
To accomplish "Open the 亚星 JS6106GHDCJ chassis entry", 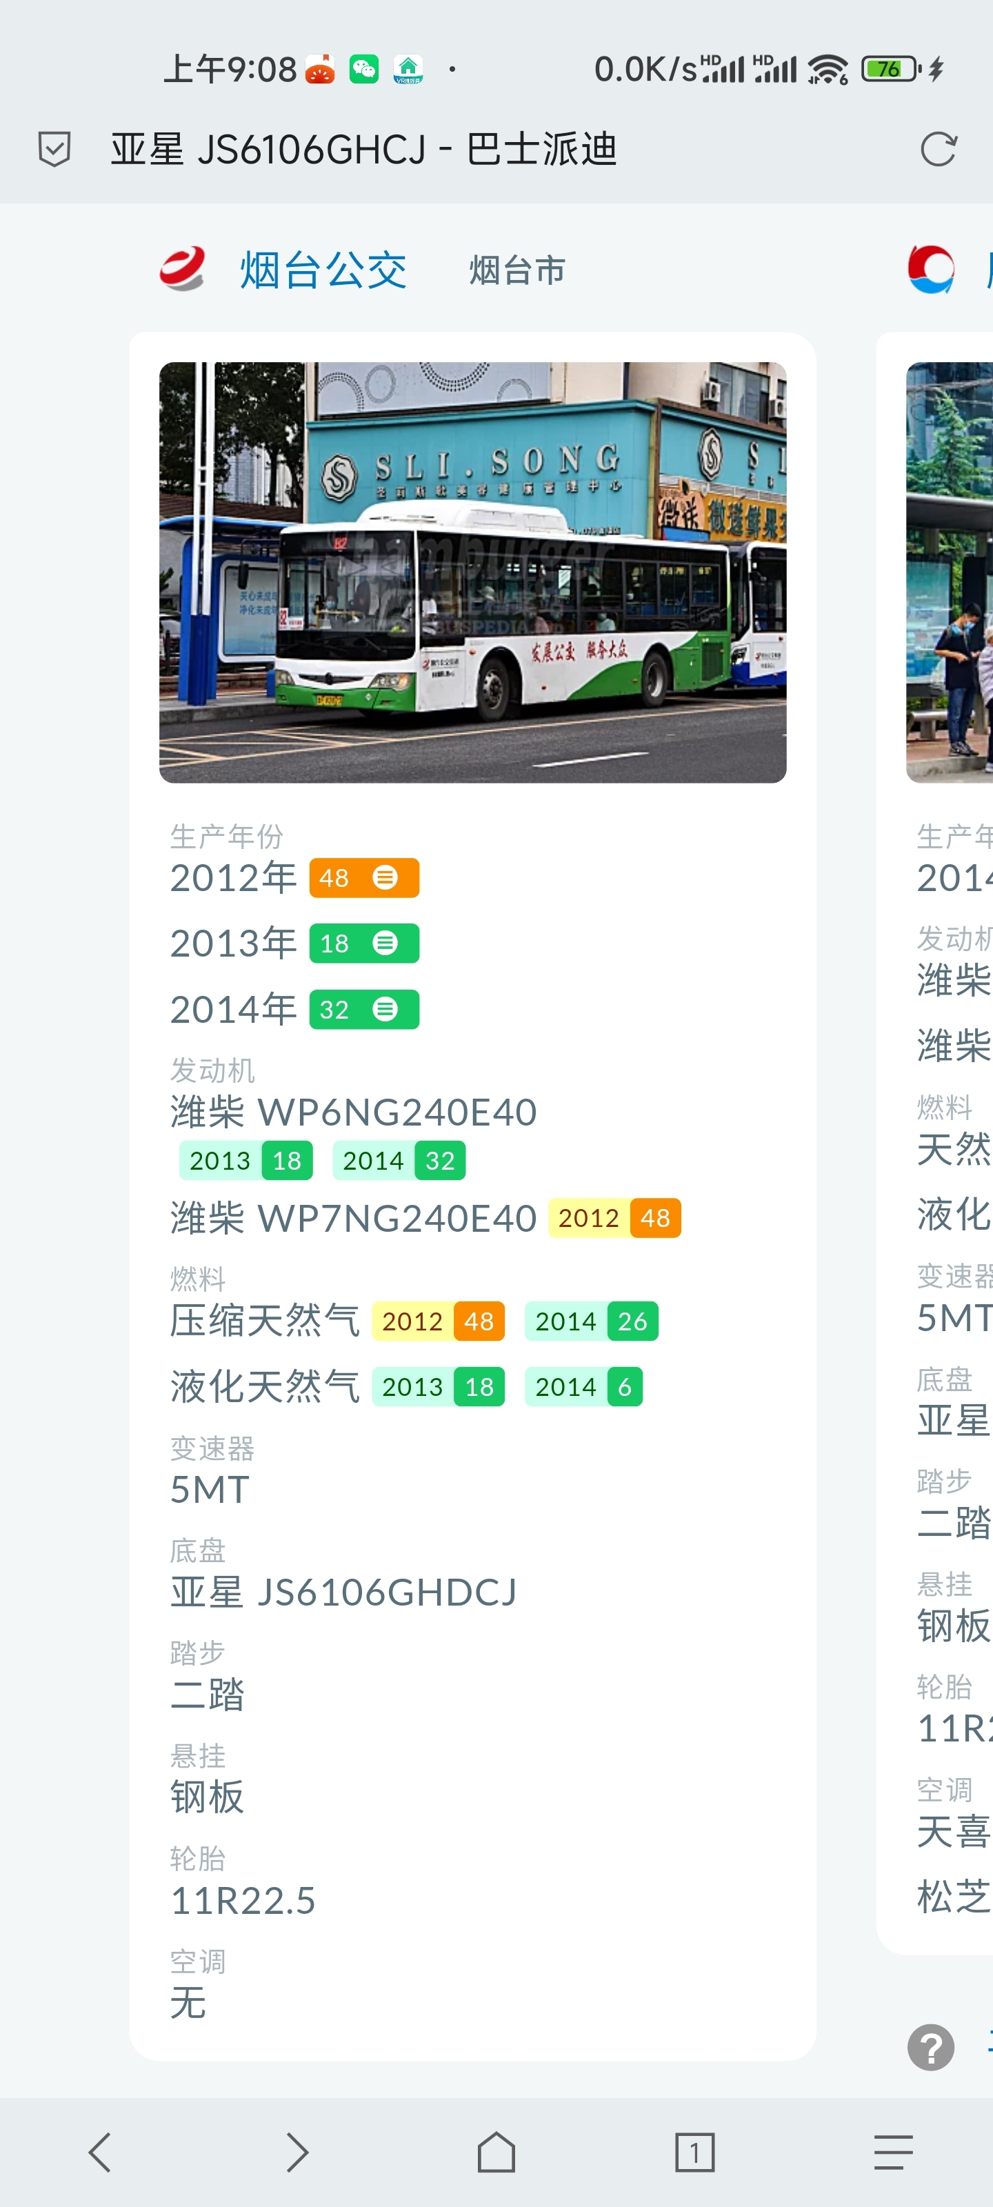I will 343,1592.
